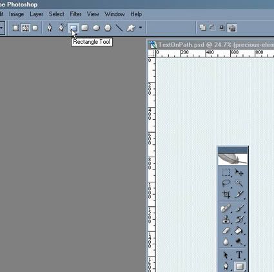The width and height of the screenshot is (274, 272).
Task: Select the Pen tool in toolbox
Action: (226, 266)
